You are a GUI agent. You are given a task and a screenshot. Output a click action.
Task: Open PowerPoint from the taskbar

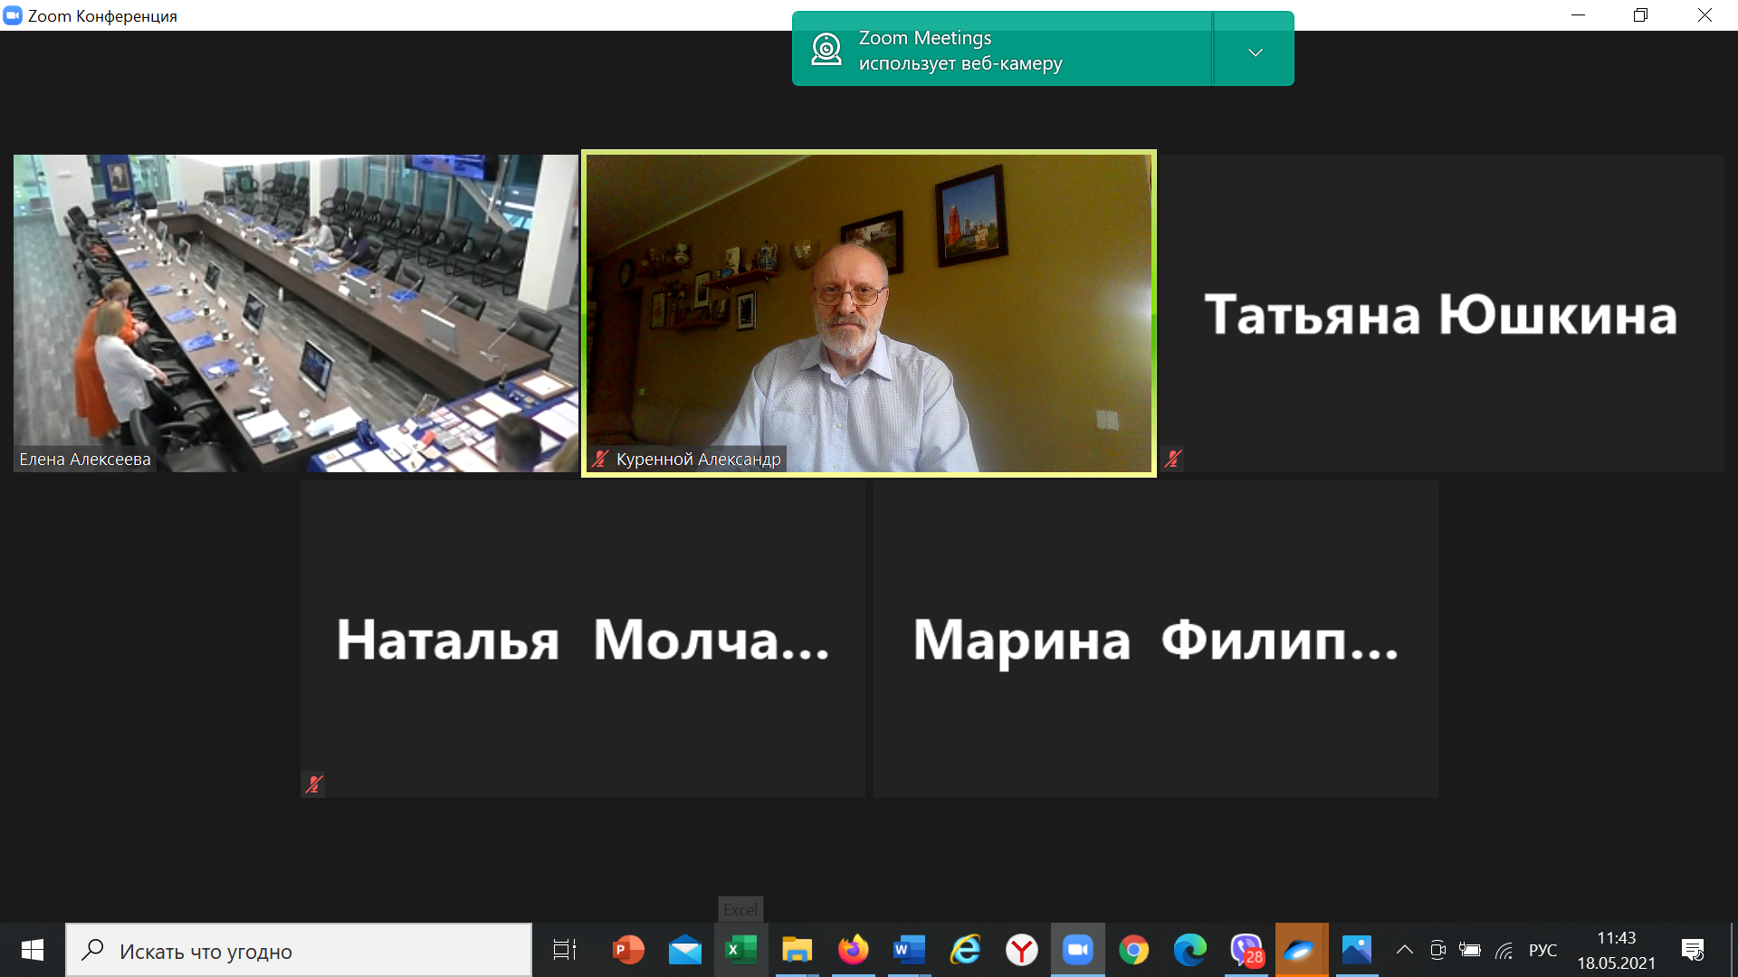[628, 950]
